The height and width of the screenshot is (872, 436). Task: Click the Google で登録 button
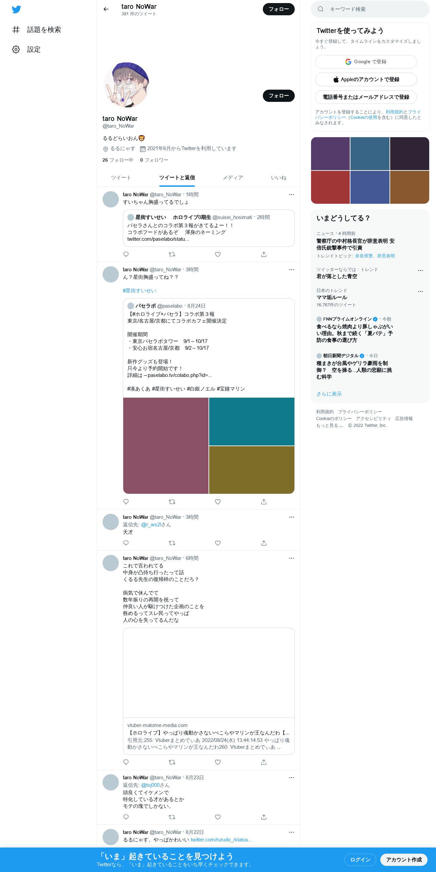pyautogui.click(x=366, y=62)
